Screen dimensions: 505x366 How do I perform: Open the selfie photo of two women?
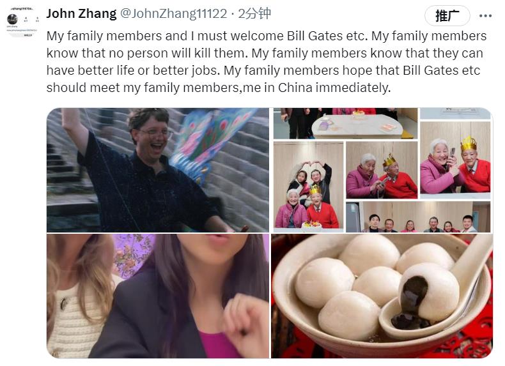[x=158, y=296]
